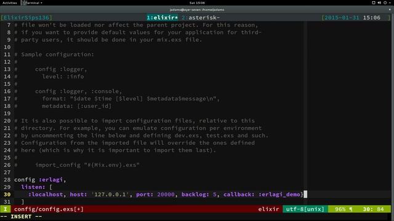Switch to tmux window 2:asterisk
Viewport: 394px width, 221px height.
tap(201, 18)
